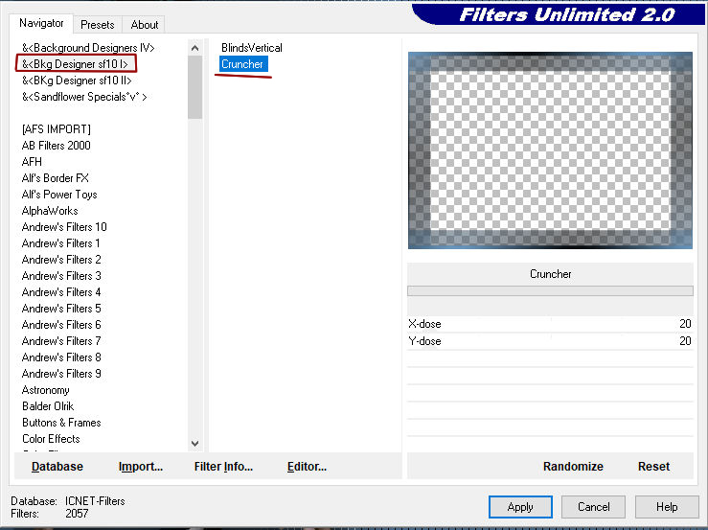Select the Astronomy category
708x530 pixels.
point(46,389)
